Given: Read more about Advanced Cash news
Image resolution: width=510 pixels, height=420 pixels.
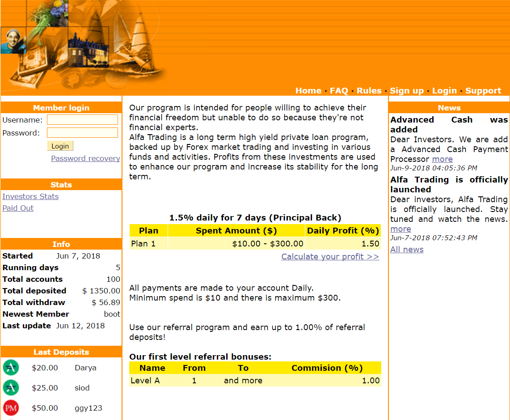Looking at the screenshot, I should 442,159.
